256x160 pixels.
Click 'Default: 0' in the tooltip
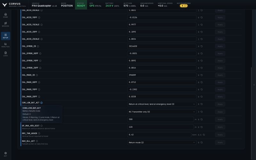point(27,114)
